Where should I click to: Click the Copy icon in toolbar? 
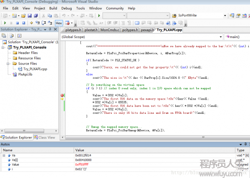[50, 15]
